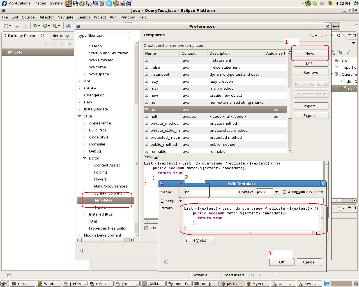Click the New wizard toolbar icon
359x287 pixels.
[x=7, y=26]
